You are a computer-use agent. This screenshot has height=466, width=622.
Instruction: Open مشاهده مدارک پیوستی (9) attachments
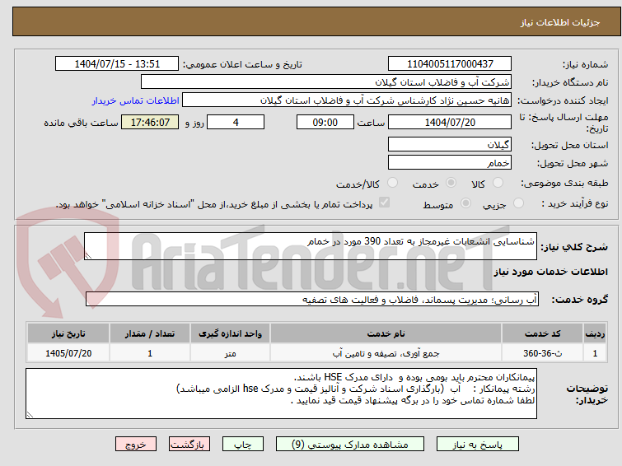pyautogui.click(x=350, y=445)
